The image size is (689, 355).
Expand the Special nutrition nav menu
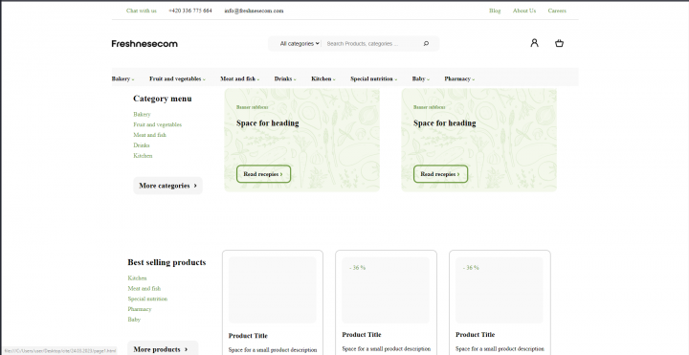click(x=373, y=78)
